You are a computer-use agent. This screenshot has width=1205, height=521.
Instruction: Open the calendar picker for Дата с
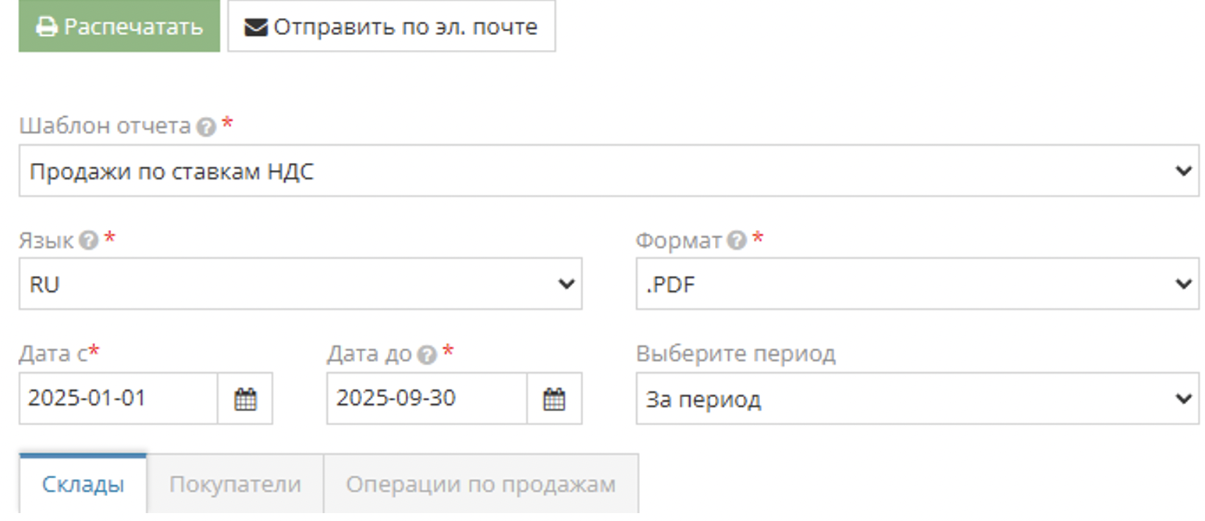click(x=244, y=399)
